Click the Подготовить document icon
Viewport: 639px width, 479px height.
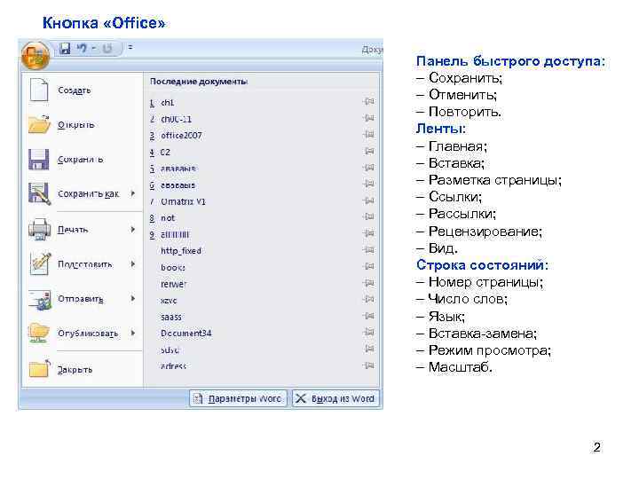[x=40, y=264]
